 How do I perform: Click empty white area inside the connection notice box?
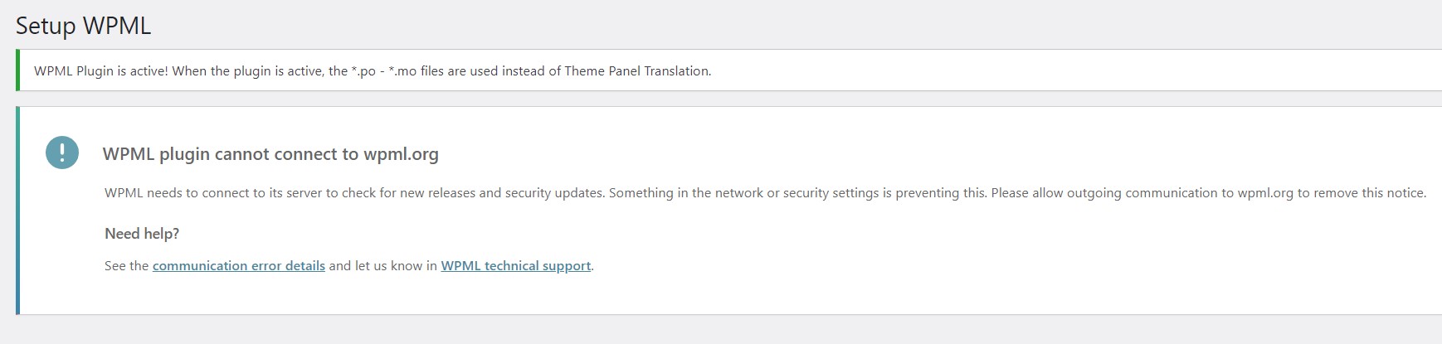pos(996,257)
